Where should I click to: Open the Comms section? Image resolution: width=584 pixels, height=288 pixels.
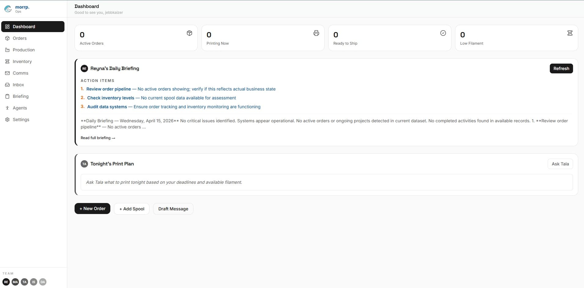pos(33,73)
